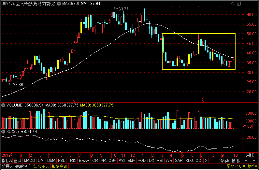Select the 指标A indicator group tab
Image resolution: width=259 pixels, height=170 pixels.
pyautogui.click(x=7, y=161)
